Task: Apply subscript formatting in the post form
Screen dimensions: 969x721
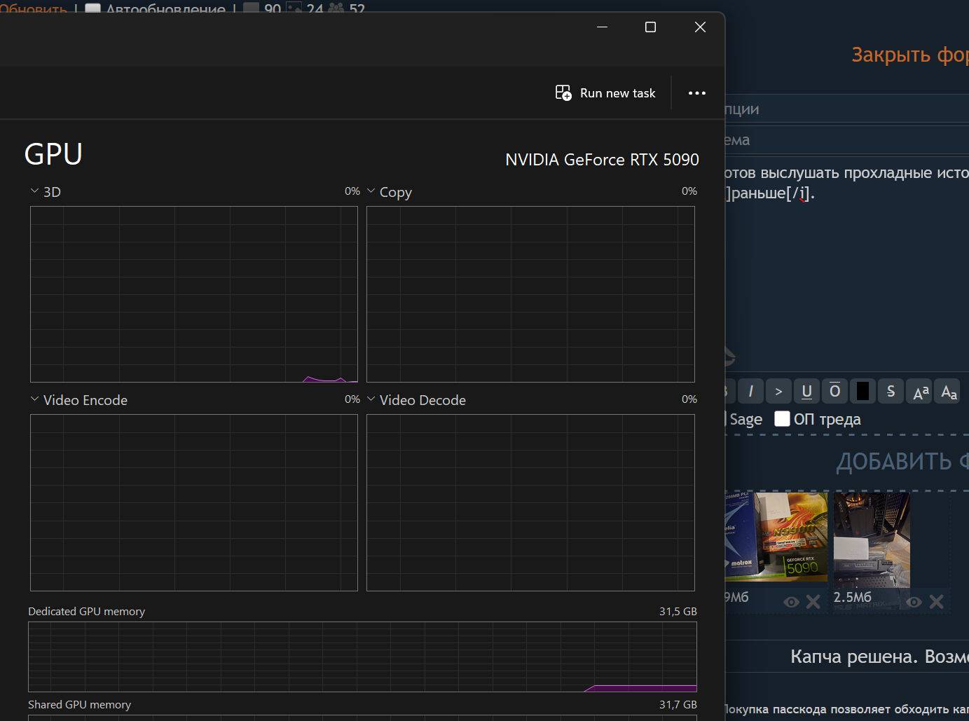Action: point(948,391)
